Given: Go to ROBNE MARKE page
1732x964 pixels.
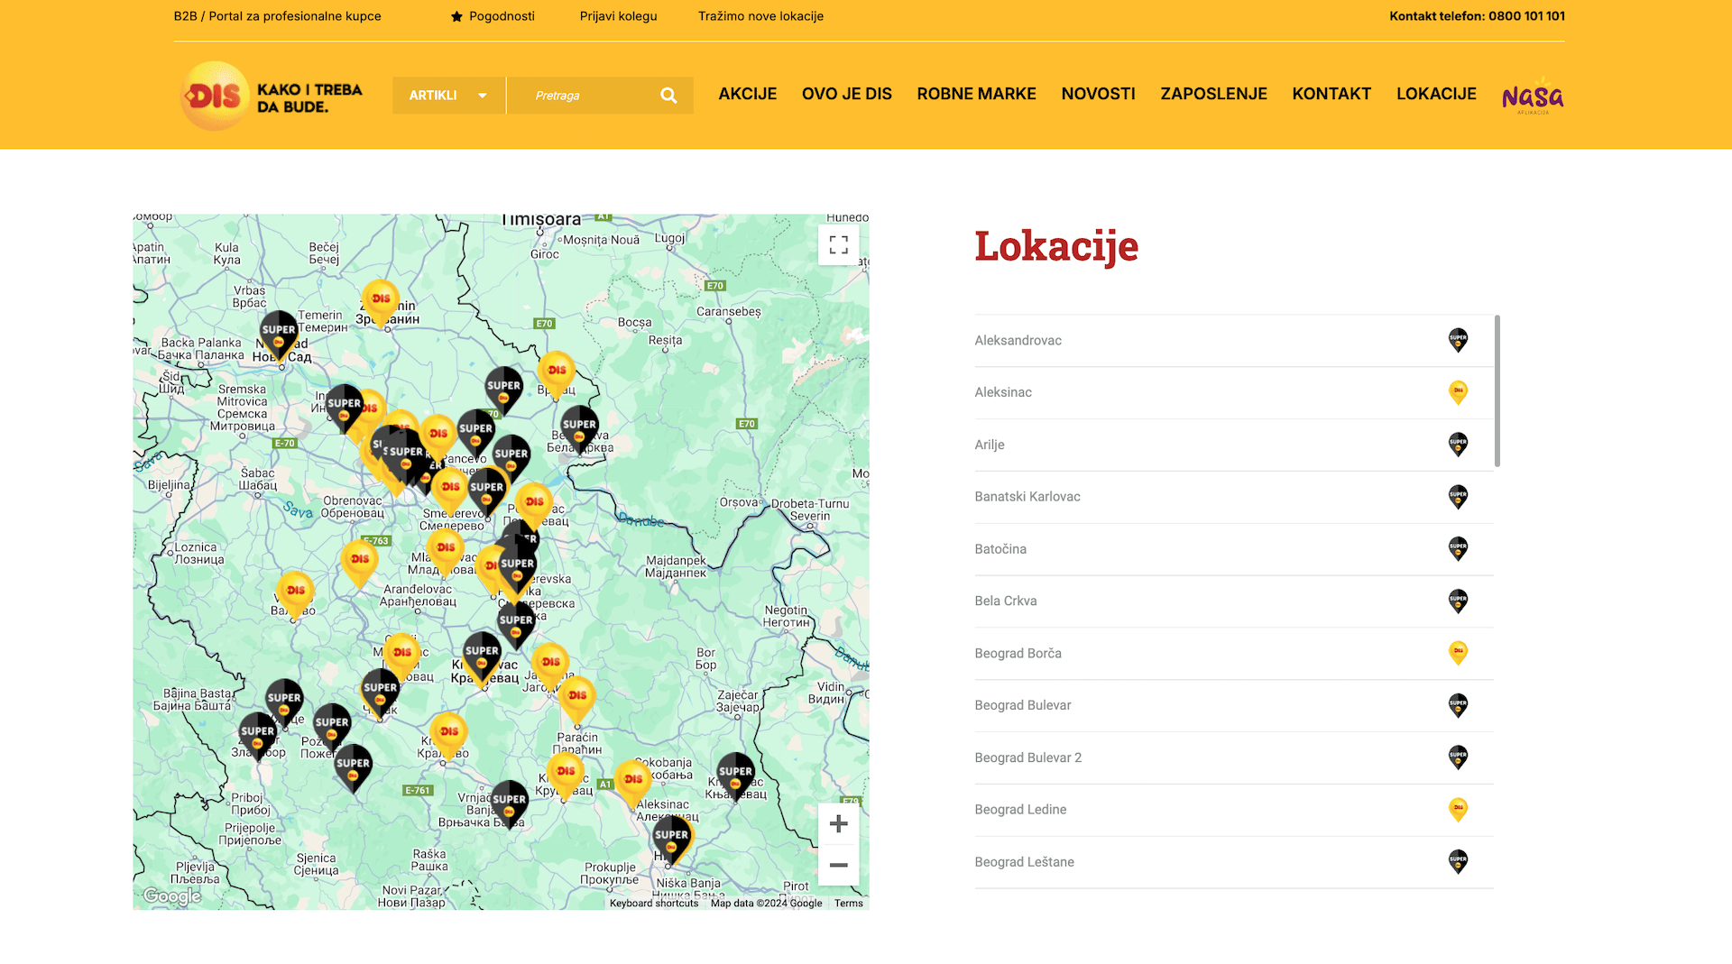Looking at the screenshot, I should pos(976,94).
